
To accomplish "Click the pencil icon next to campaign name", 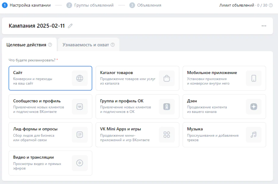I will pyautogui.click(x=70, y=26).
